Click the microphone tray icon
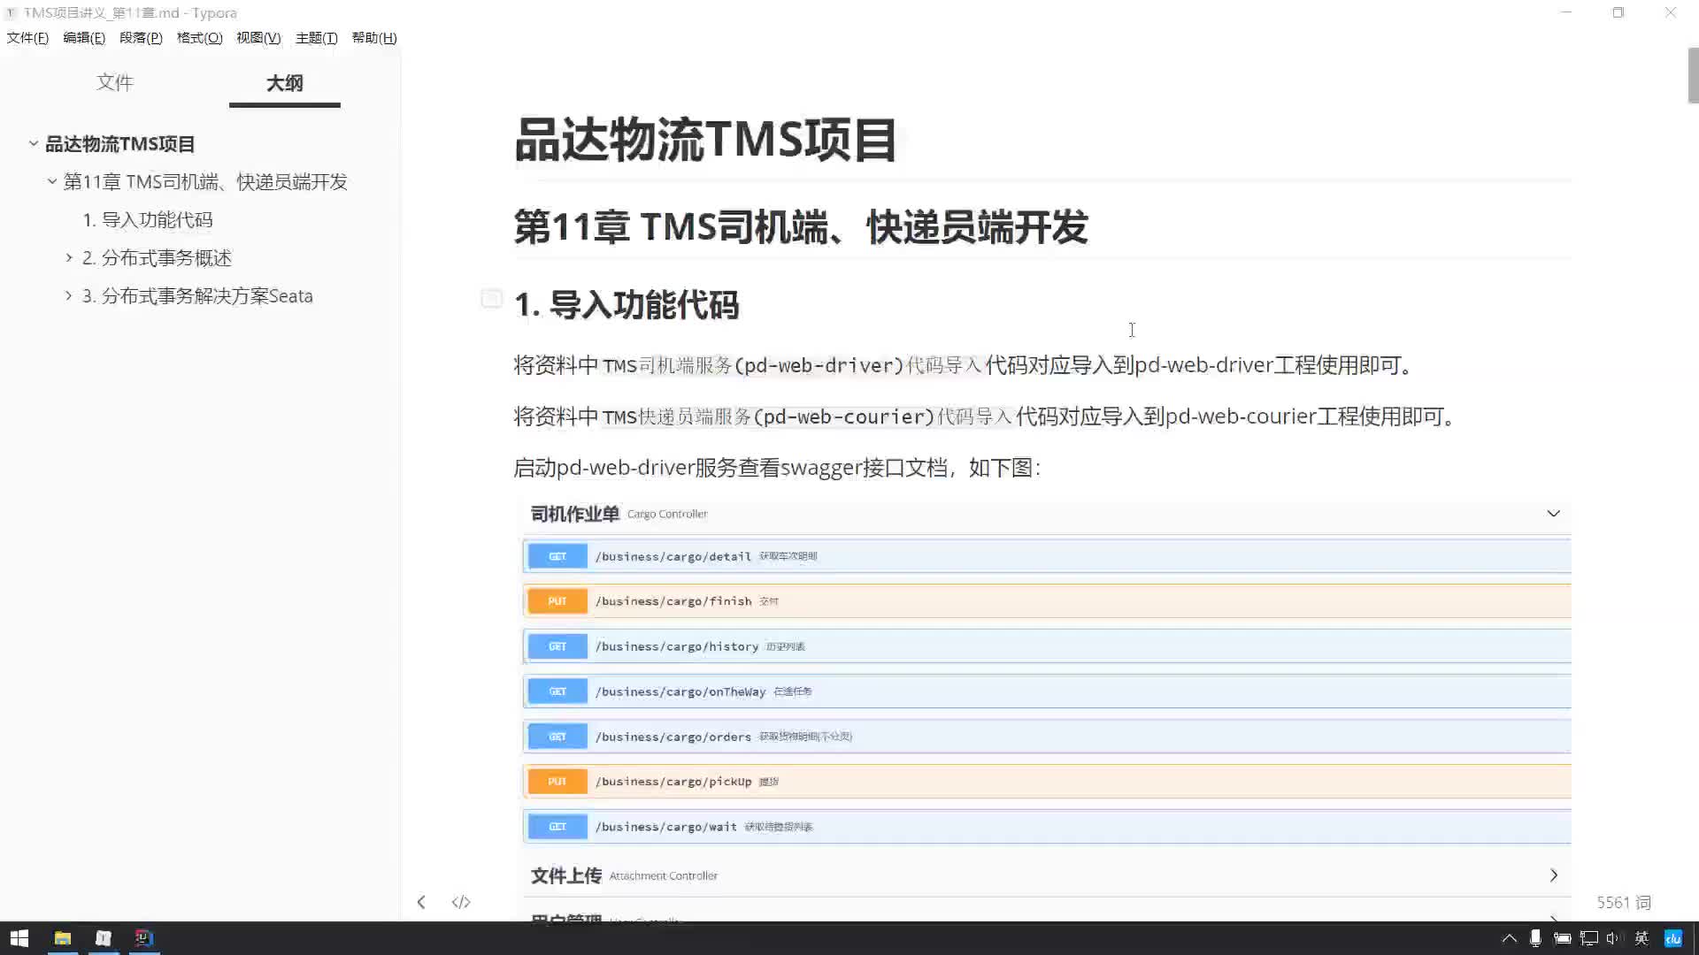Screen dimensions: 1699x955 [x=1535, y=938]
